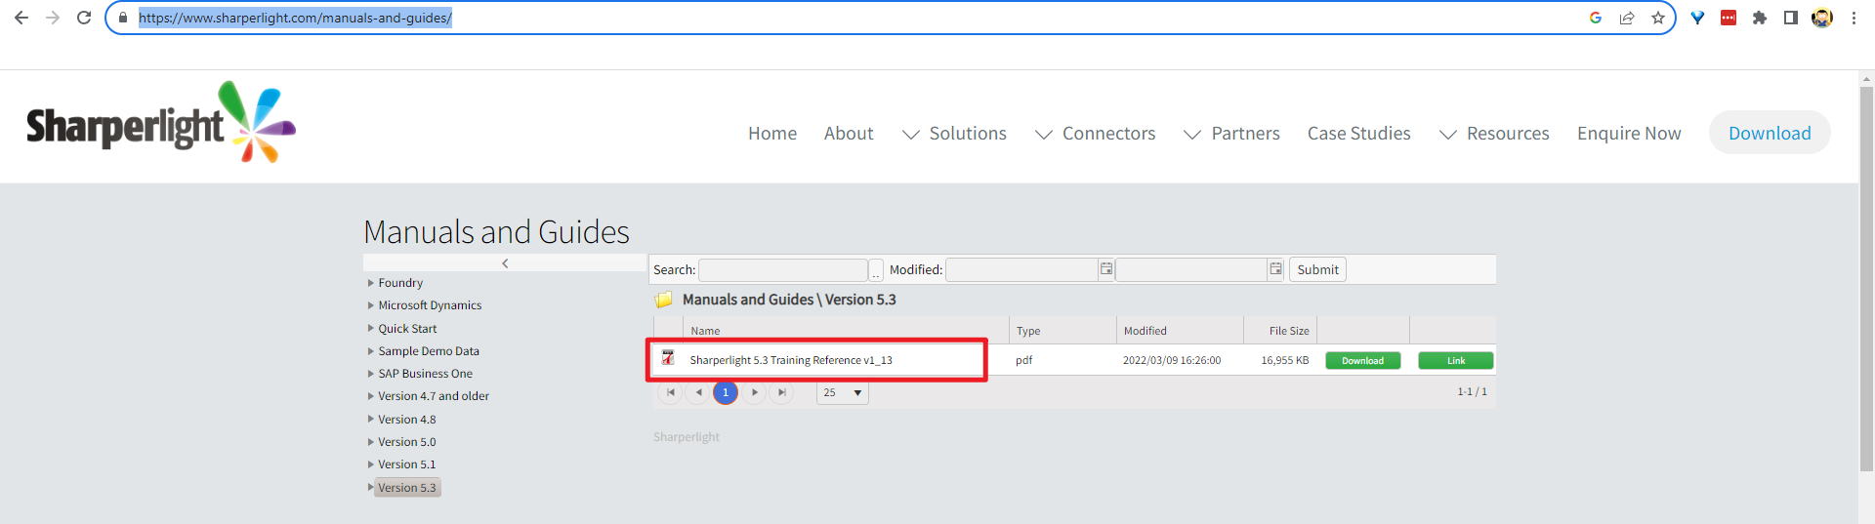
Task: Select Version 5.1 folder
Action: (x=407, y=464)
